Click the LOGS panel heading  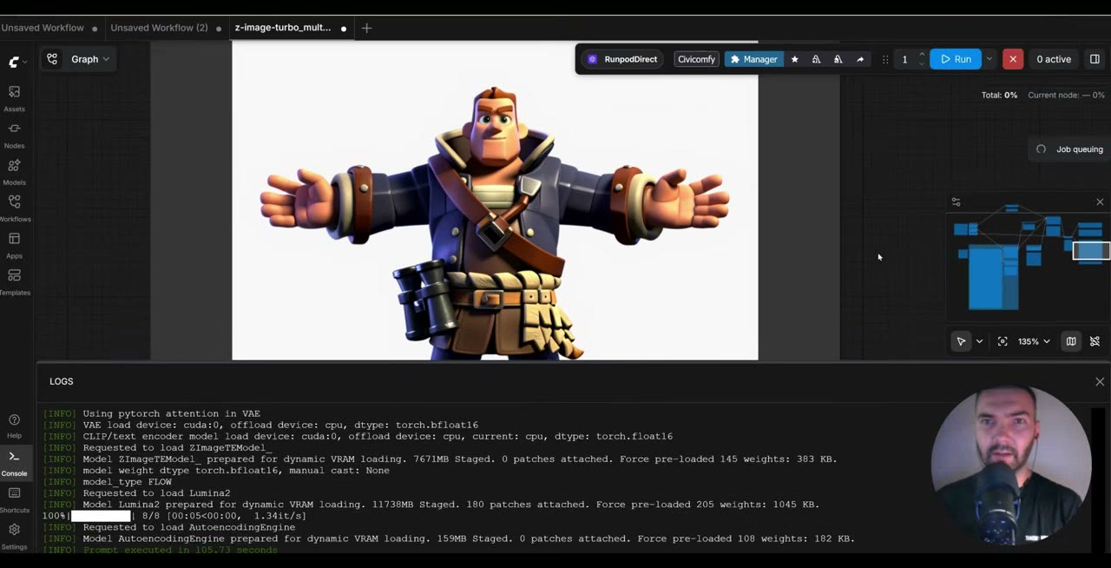pyautogui.click(x=62, y=381)
